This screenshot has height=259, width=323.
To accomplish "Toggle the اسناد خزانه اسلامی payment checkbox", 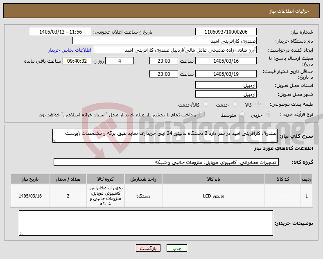I will (202, 114).
